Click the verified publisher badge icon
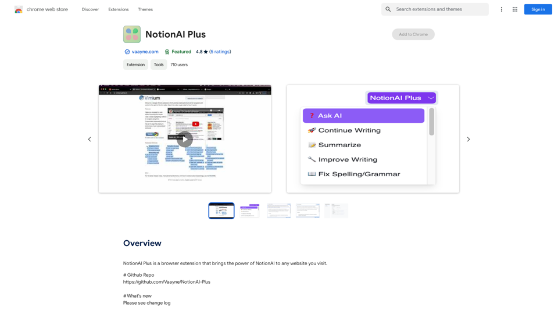Viewport: 558px width, 314px height. [127, 52]
